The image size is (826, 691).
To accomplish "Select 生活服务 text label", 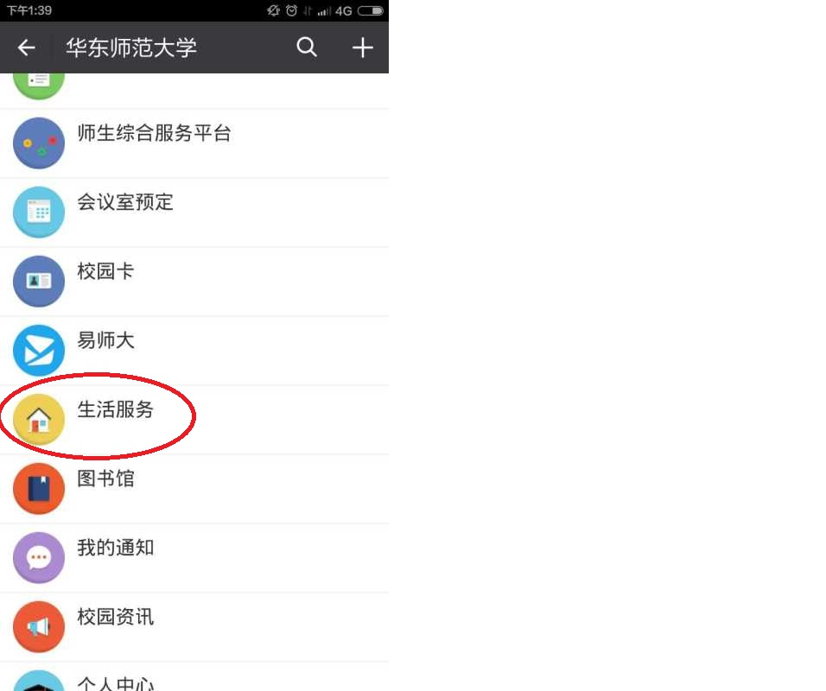I will point(116,409).
